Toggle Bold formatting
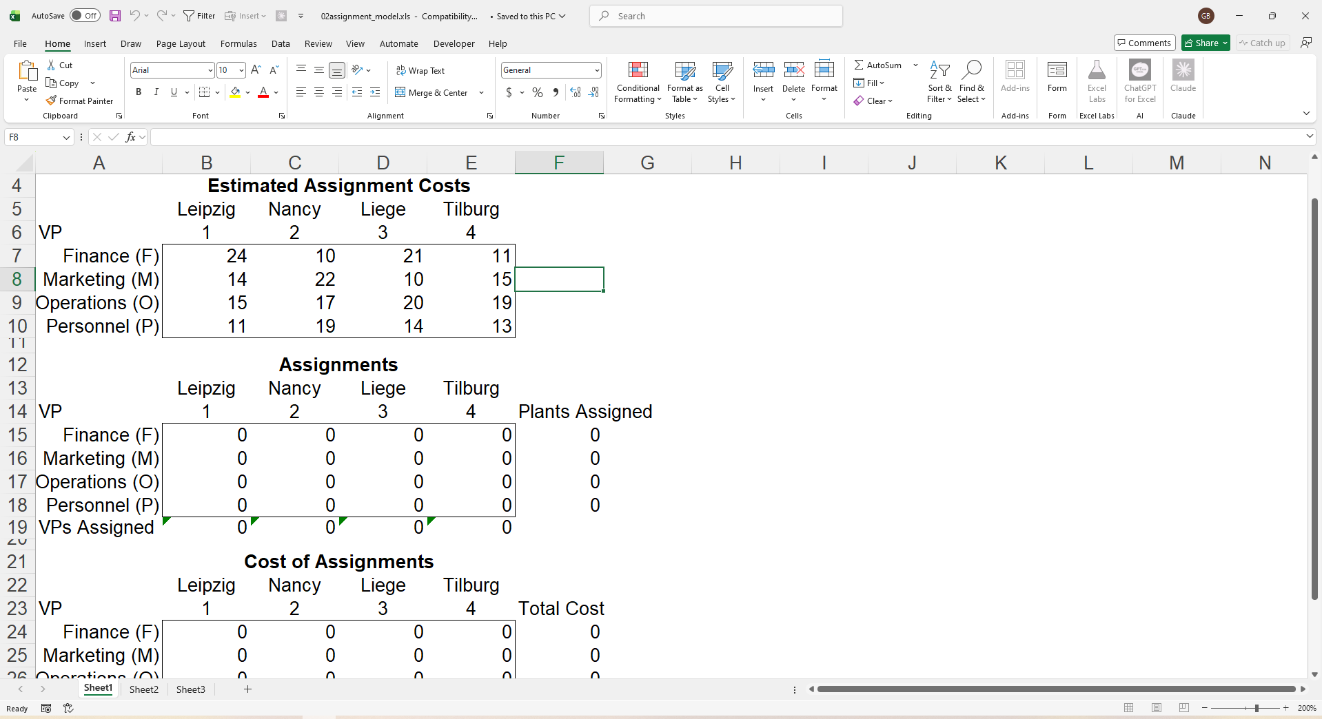 (139, 92)
